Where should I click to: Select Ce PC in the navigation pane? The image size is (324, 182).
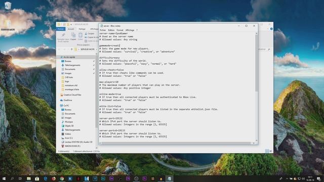[x=66, y=106]
